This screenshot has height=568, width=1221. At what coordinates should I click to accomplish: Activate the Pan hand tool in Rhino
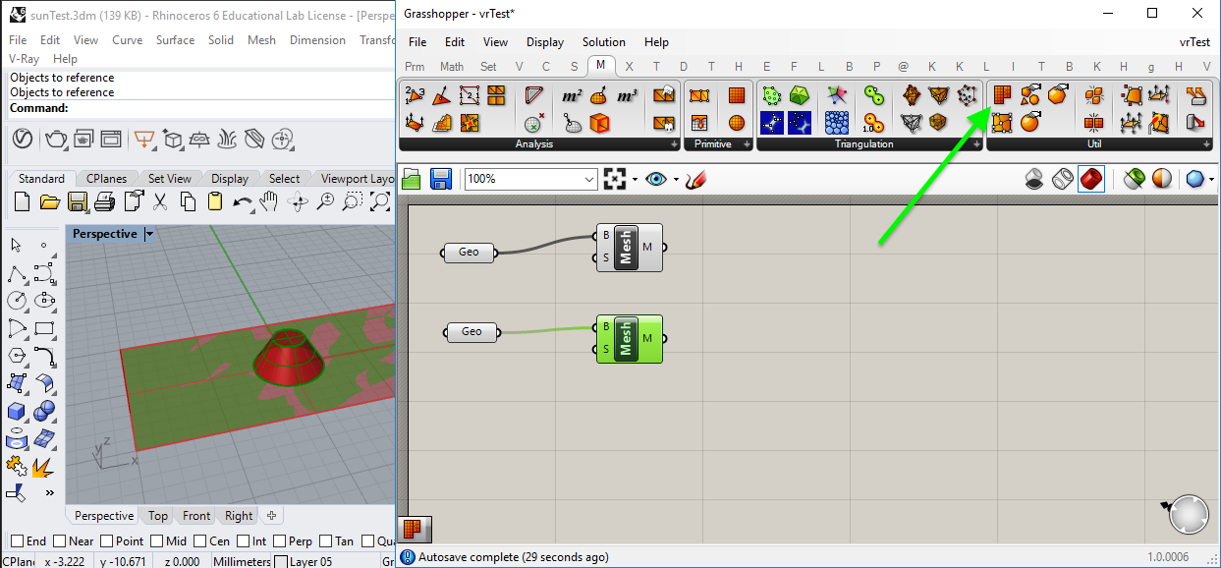pyautogui.click(x=269, y=202)
